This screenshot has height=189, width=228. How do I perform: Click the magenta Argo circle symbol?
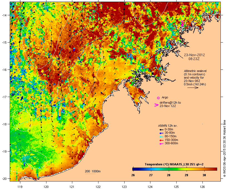click(158, 98)
